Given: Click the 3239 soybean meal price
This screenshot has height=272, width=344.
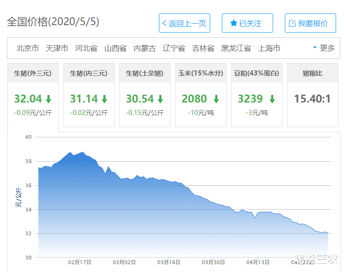Looking at the screenshot, I should pos(250,99).
